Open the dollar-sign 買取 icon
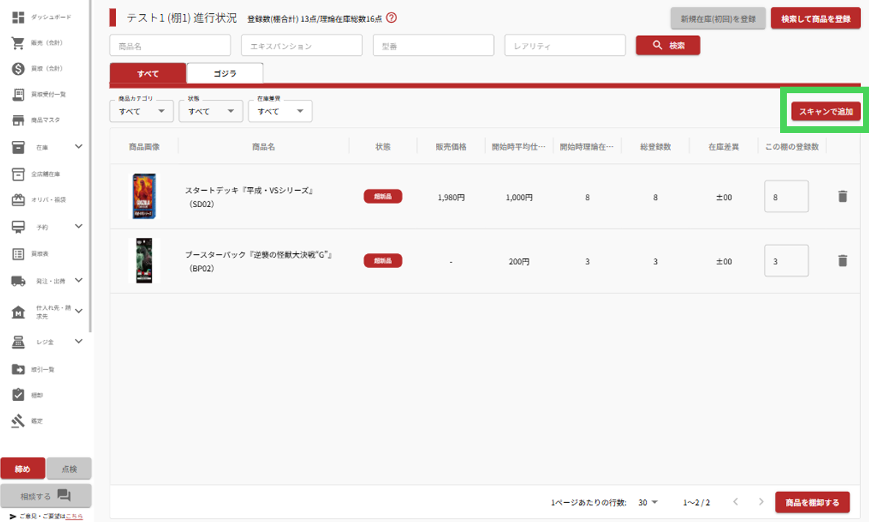This screenshot has height=522, width=869. [x=18, y=68]
